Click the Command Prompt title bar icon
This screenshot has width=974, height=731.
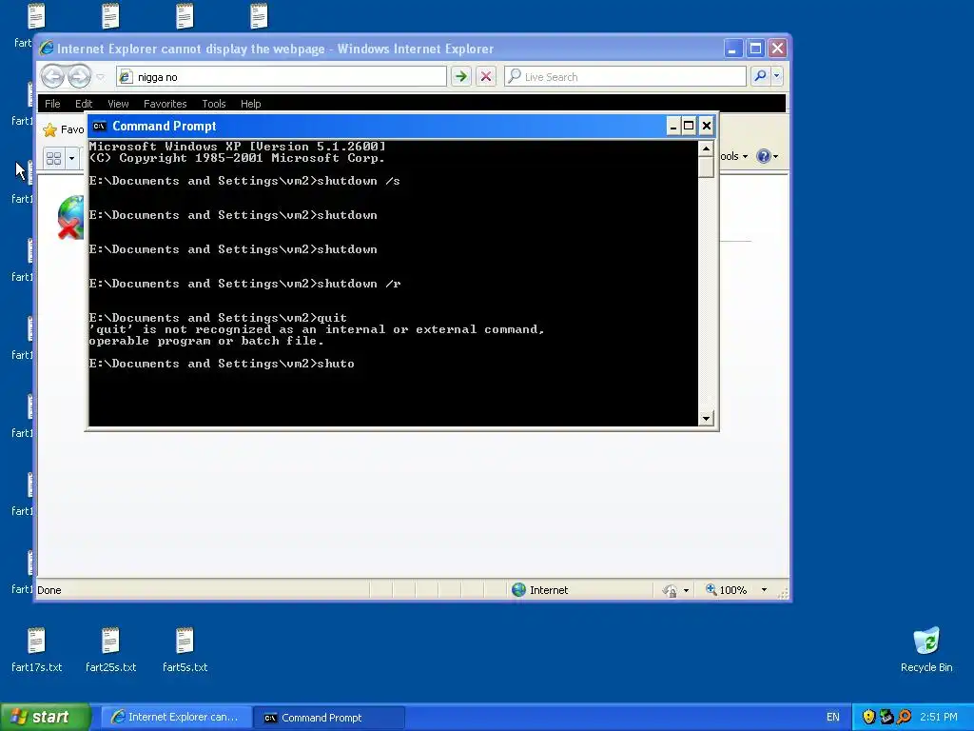click(x=99, y=127)
